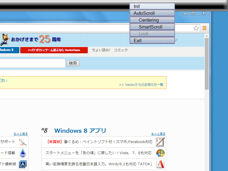Maximize the browser window
Viewport: 228px width, 171px height.
click(x=193, y=13)
